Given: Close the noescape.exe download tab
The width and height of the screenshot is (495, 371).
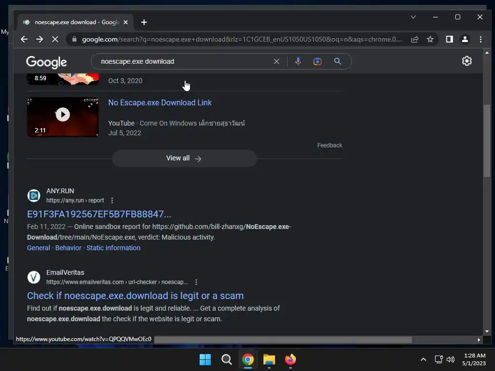Looking at the screenshot, I should 126,22.
